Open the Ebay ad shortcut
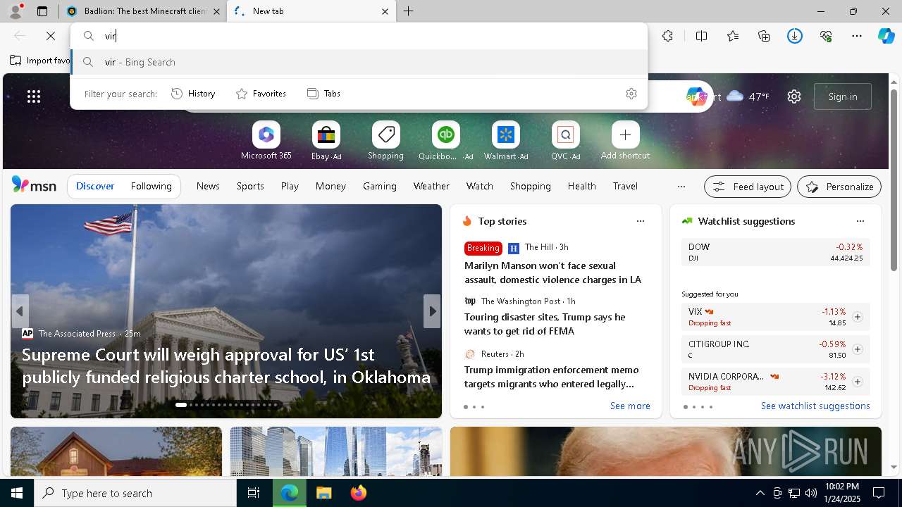 [x=326, y=141]
